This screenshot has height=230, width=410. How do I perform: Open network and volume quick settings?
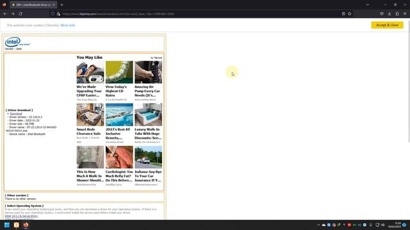(380, 225)
